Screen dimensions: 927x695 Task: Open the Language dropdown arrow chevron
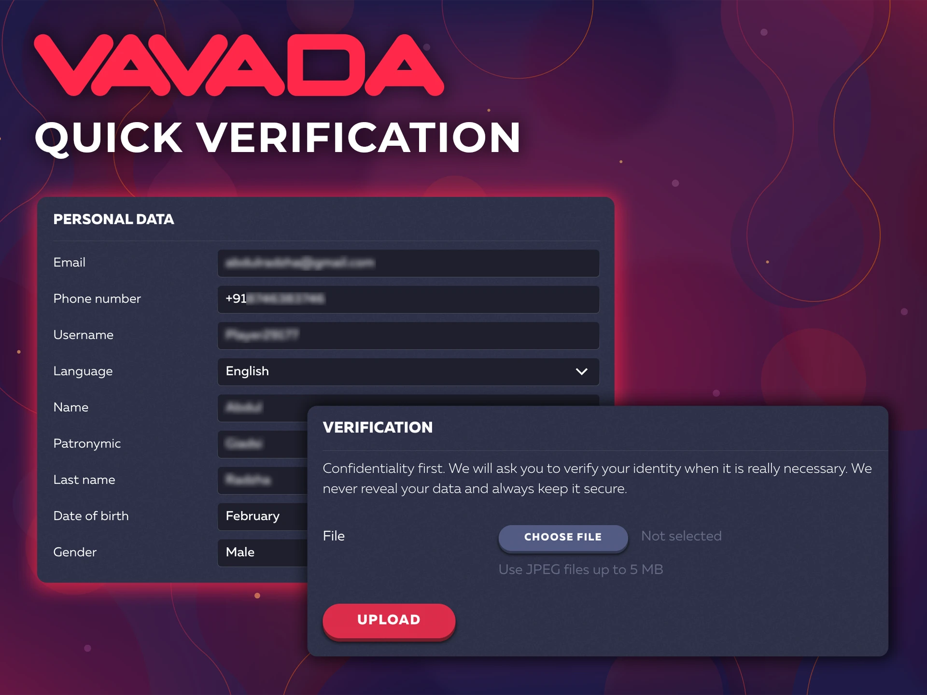click(x=581, y=372)
